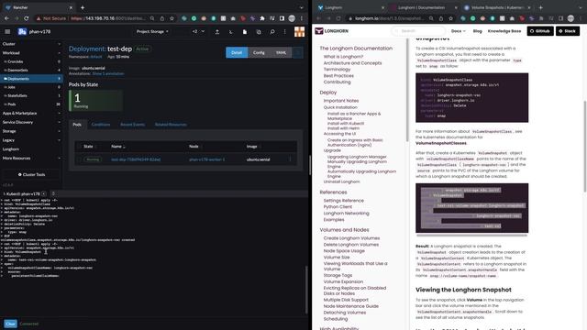
Task: Bookmark the Longhorn docs page with the star
Action: pyautogui.click(x=450, y=18)
